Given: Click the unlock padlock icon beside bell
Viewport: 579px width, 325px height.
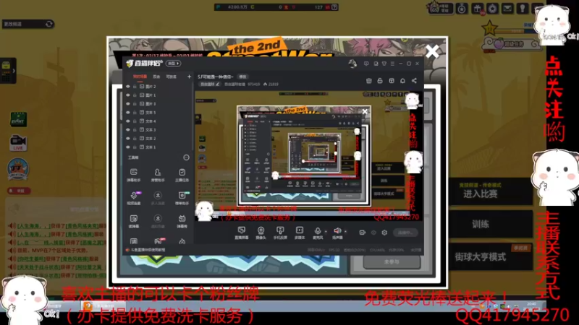Looking at the screenshot, I should [380, 80].
